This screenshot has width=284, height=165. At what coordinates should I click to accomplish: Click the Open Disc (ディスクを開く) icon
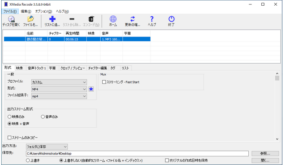(11, 19)
